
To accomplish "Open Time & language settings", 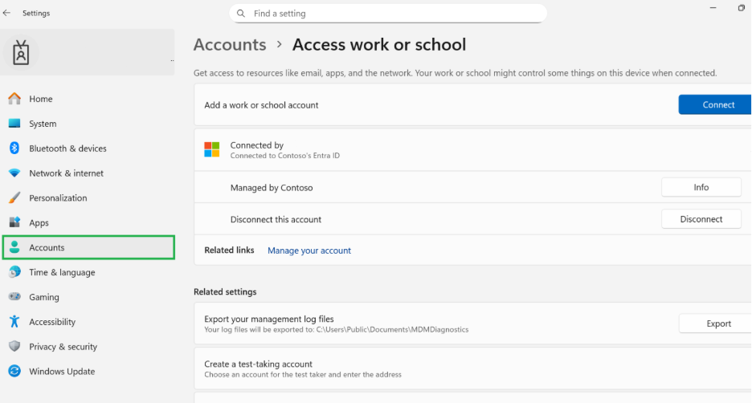I will click(88, 272).
